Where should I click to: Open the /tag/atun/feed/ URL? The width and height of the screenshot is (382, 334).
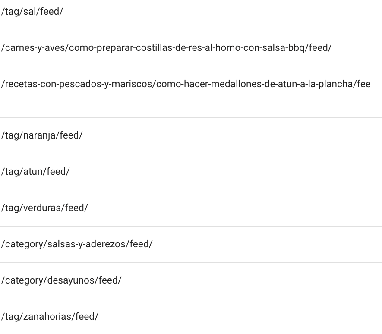tap(35, 172)
